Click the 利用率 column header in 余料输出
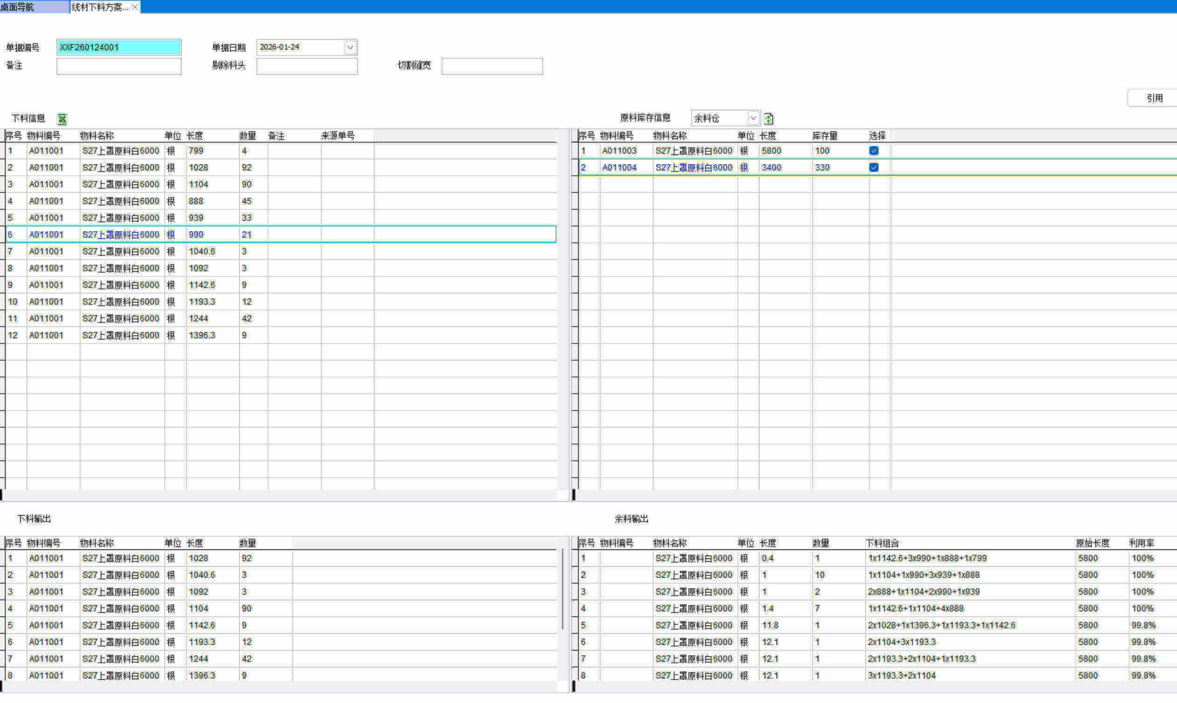This screenshot has height=703, width=1177. (1142, 543)
